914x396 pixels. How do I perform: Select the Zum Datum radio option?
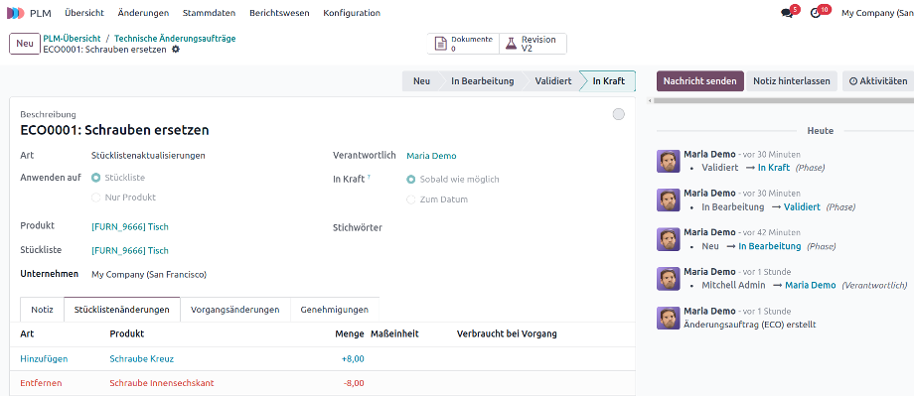click(411, 199)
